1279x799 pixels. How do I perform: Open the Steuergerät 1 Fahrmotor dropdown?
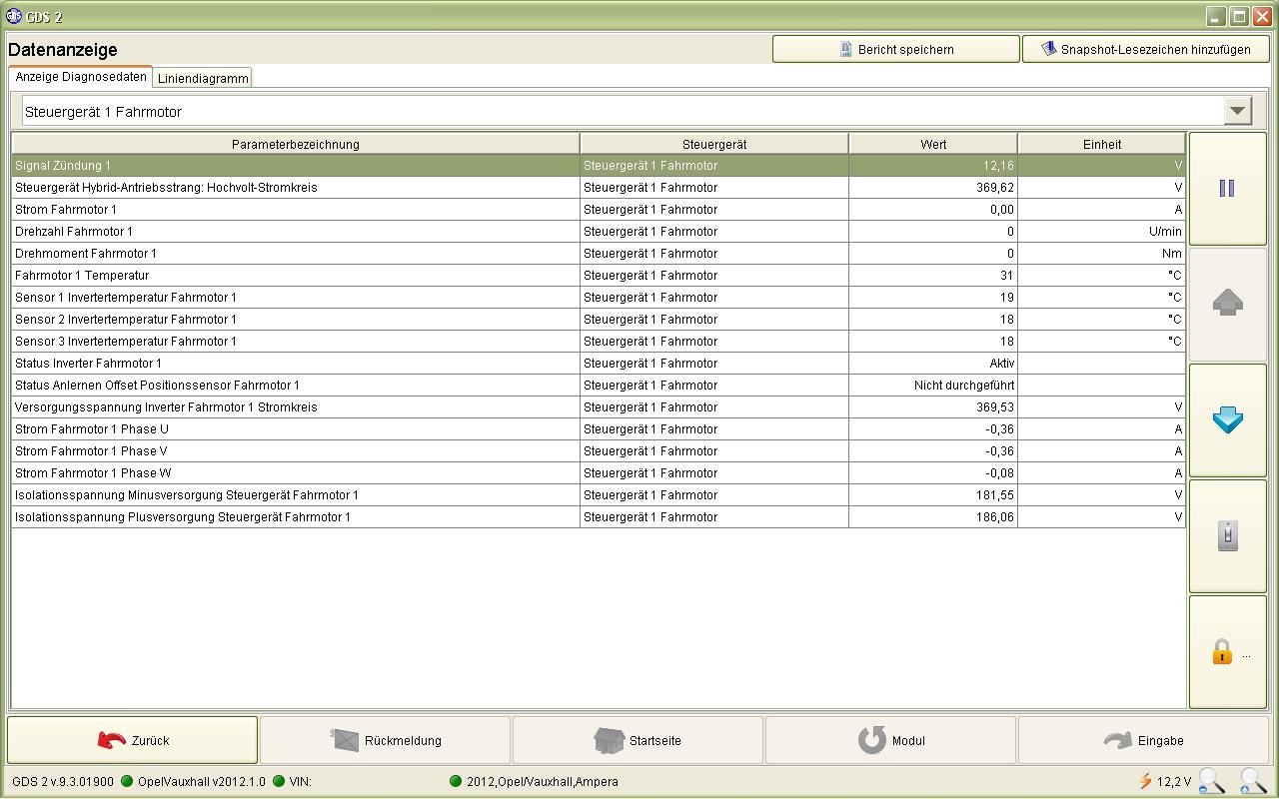pyautogui.click(x=1237, y=111)
